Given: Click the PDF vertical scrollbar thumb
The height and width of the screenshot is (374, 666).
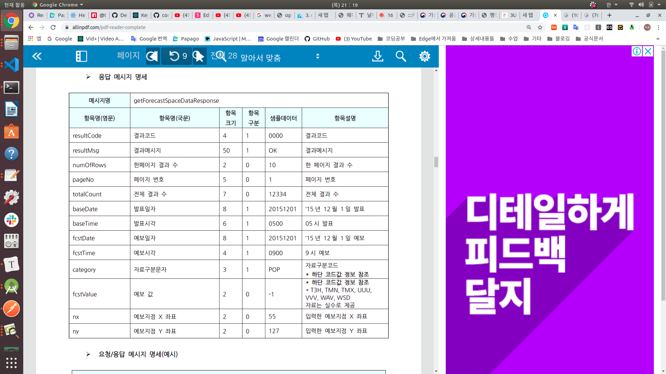Looking at the screenshot, I should (x=436, y=162).
